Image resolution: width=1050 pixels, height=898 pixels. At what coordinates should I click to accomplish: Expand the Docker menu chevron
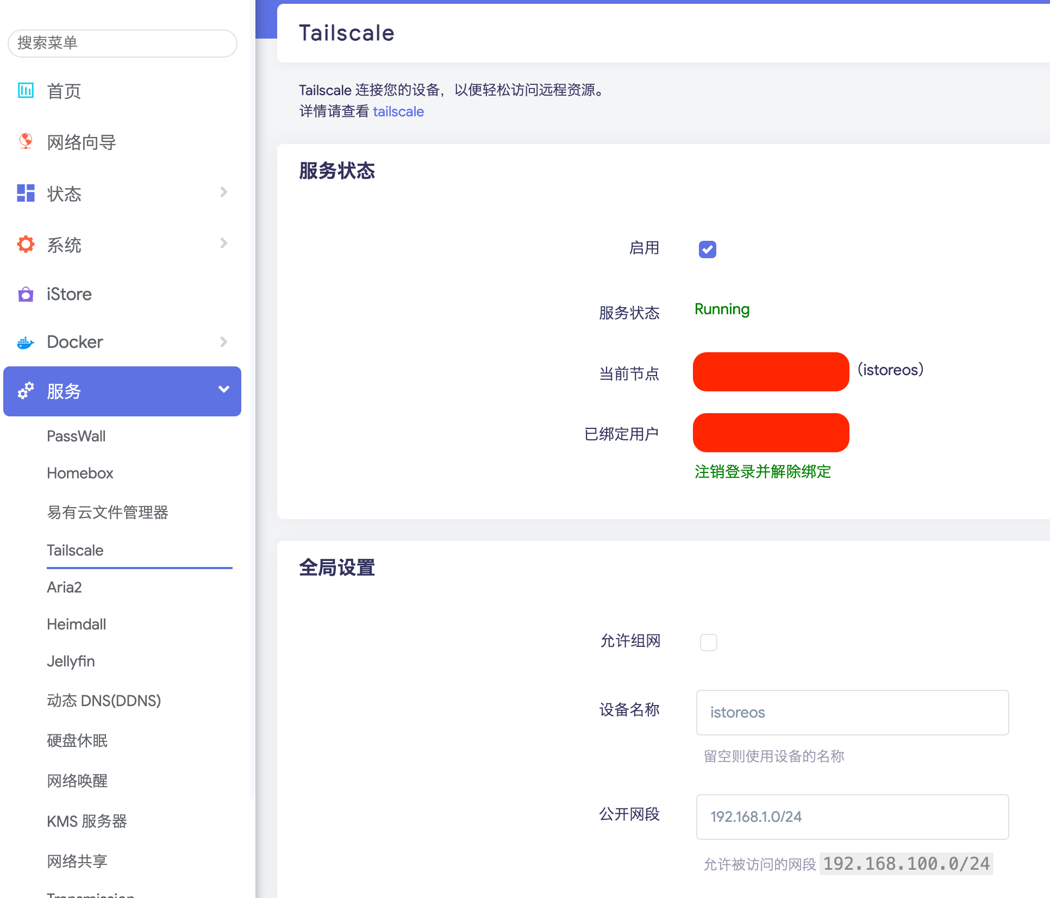(x=223, y=342)
